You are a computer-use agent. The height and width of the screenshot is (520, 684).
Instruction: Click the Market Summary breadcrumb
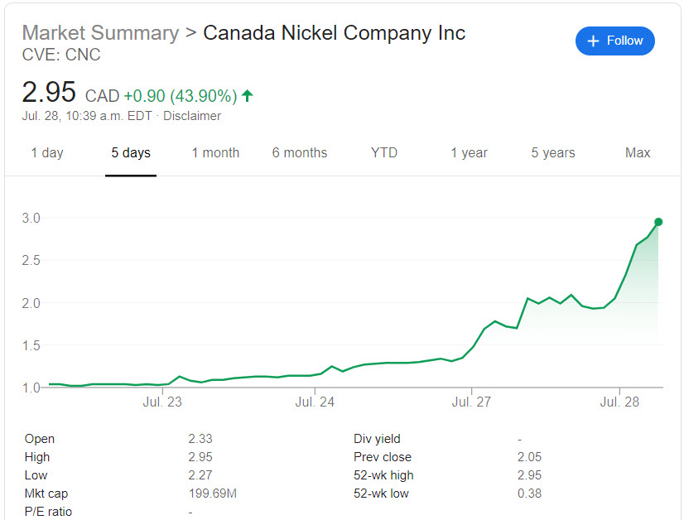[x=100, y=33]
